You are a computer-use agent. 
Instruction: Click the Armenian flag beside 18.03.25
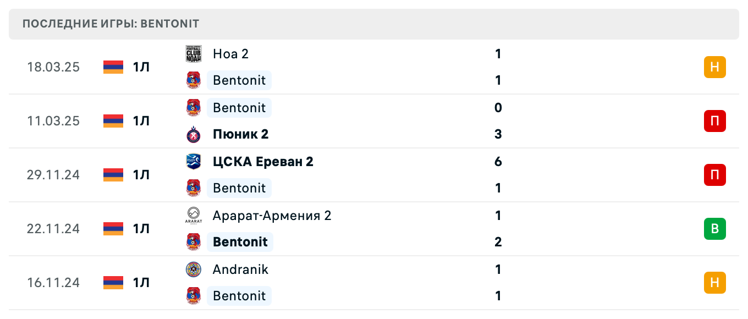click(x=112, y=67)
